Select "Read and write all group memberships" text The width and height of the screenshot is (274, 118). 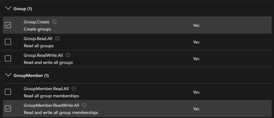pyautogui.click(x=61, y=112)
